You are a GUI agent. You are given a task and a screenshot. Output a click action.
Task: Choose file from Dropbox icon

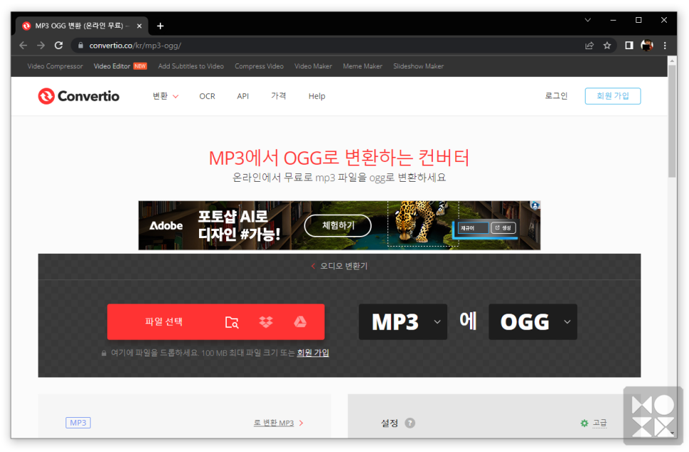[266, 322]
